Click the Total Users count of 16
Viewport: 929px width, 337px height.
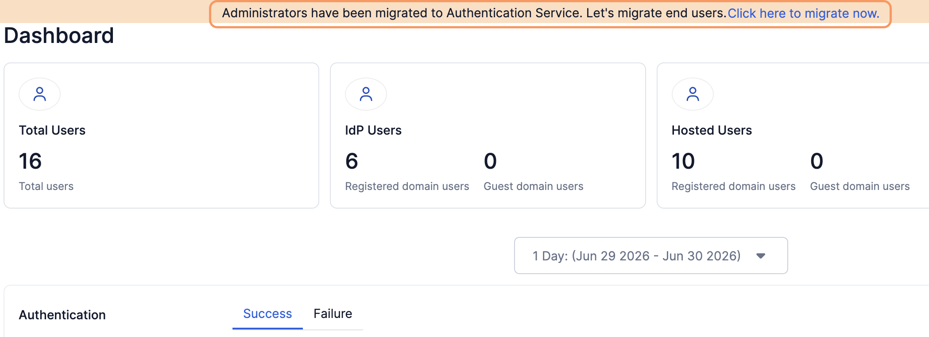point(30,161)
